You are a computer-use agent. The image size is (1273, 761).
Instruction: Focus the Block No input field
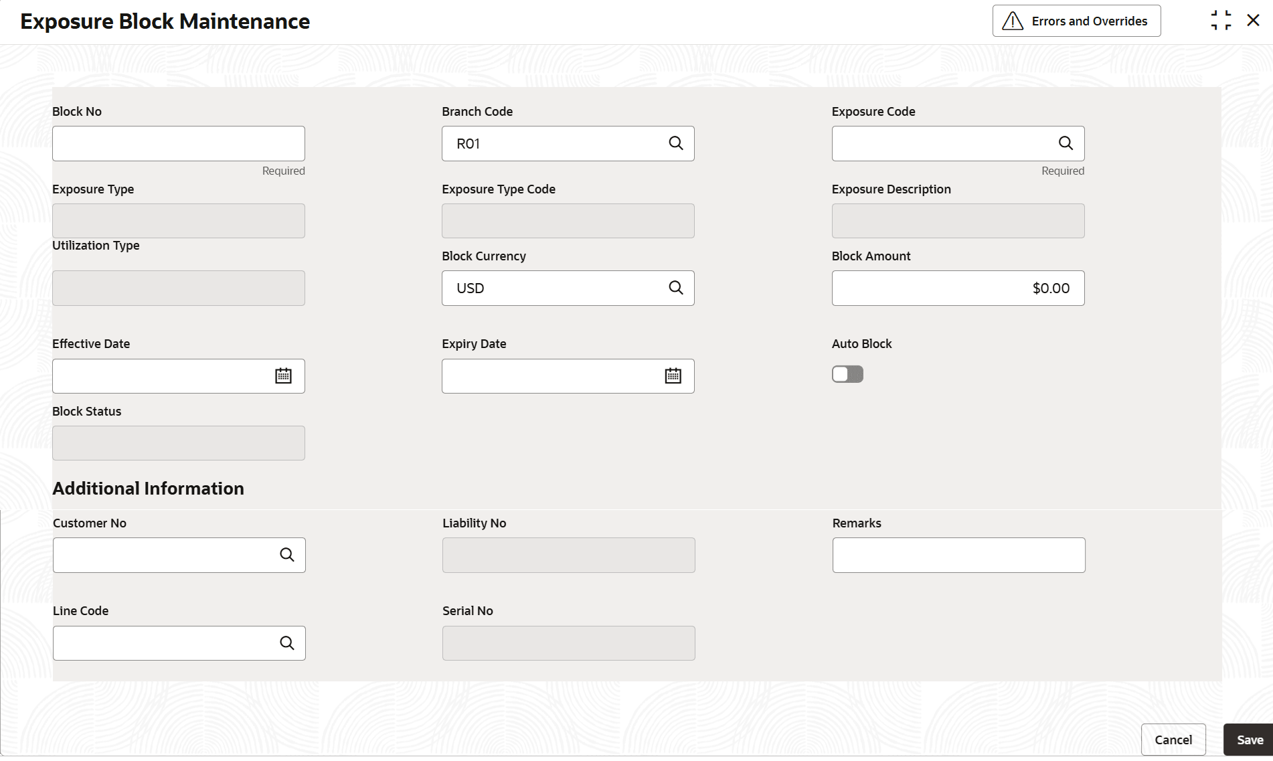[x=179, y=143]
